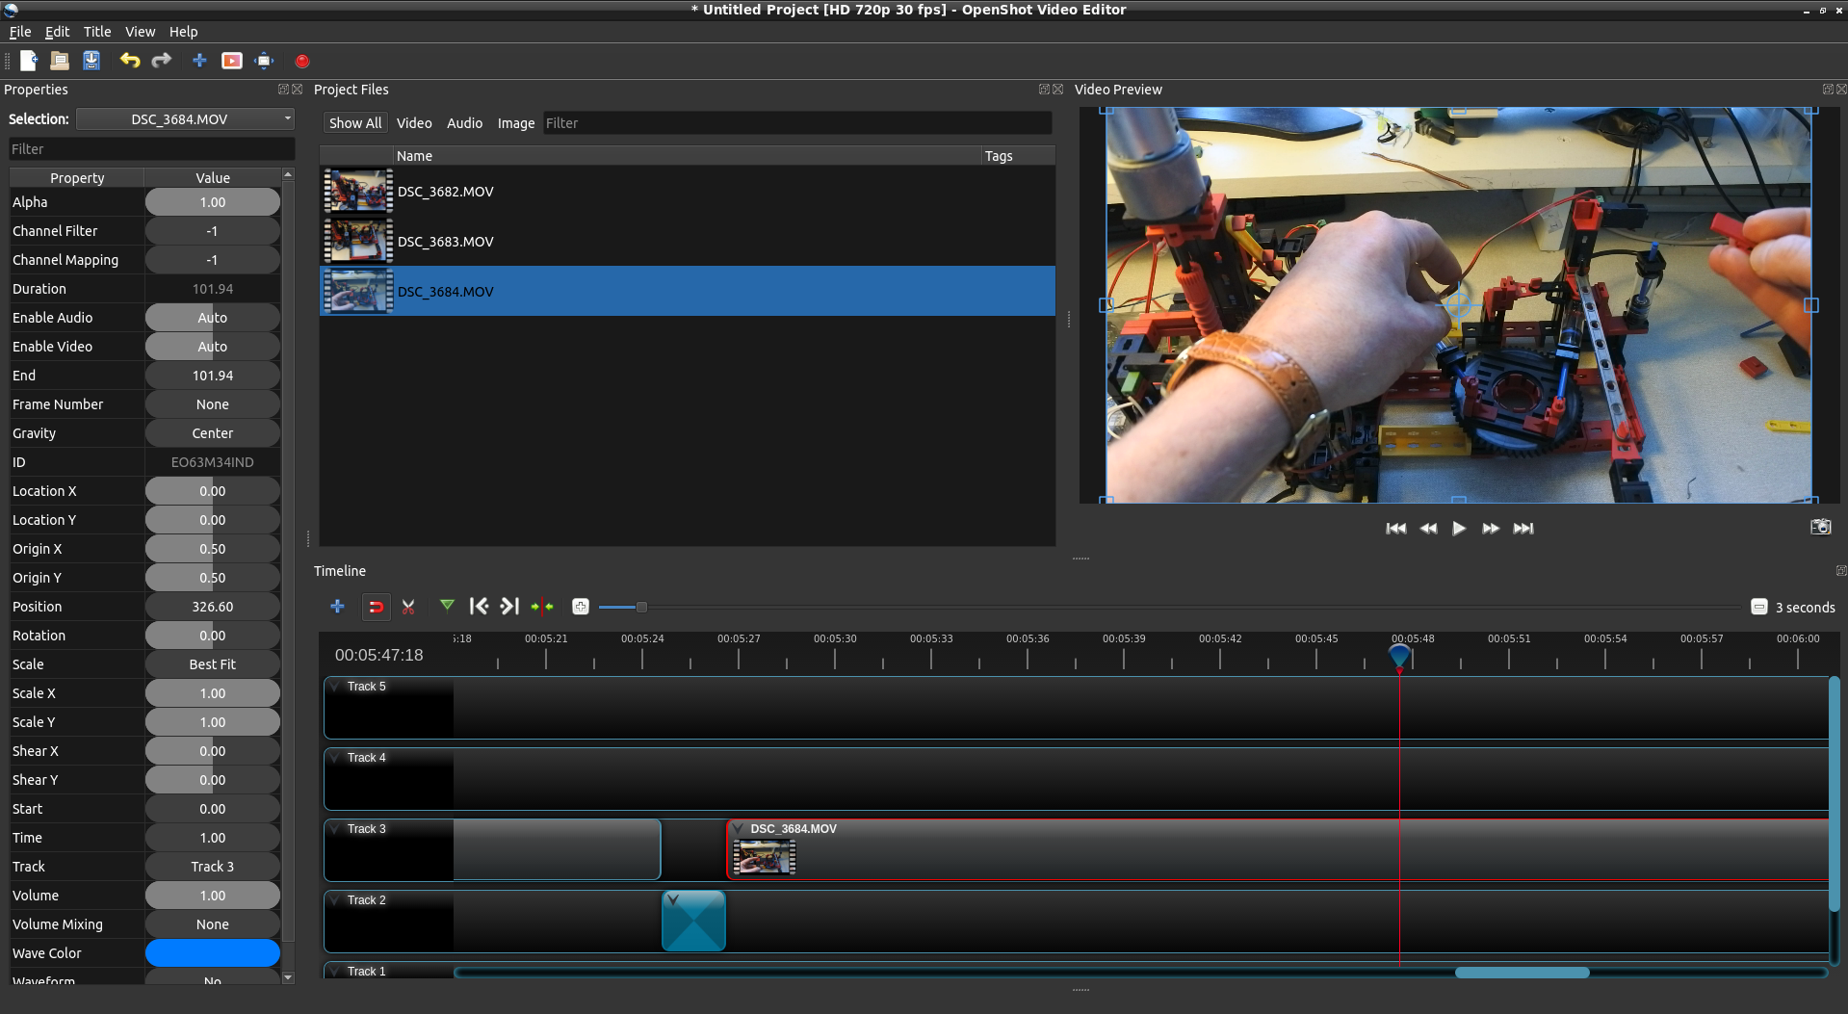
Task: Jump to start using the previous-marker icon
Action: [x=479, y=607]
